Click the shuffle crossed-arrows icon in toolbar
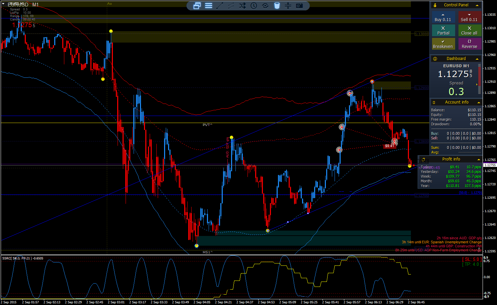Viewport: 497px width, 305px height. (242, 6)
